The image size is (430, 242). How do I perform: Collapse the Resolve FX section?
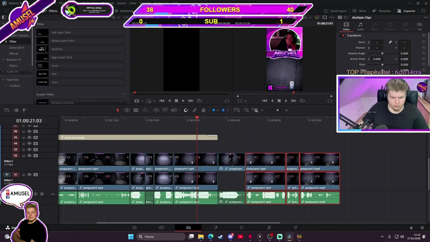(3, 59)
